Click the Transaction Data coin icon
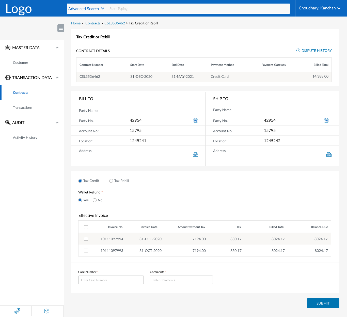This screenshot has height=317, width=347. pos(7,77)
